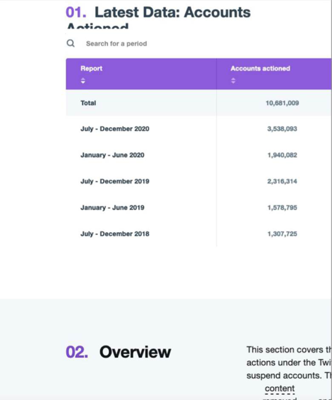The width and height of the screenshot is (332, 400).
Task: Click the Report column header label
Action: click(x=91, y=68)
